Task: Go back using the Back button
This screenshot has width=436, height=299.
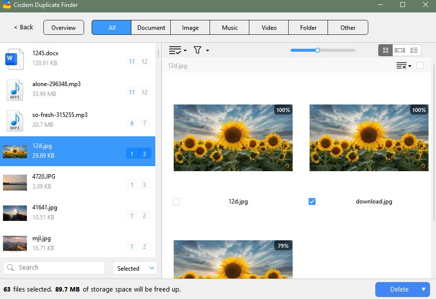Action: (x=23, y=27)
